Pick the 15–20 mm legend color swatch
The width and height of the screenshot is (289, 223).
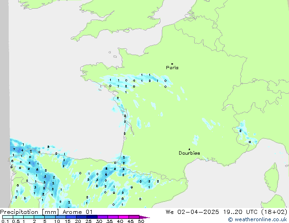coord(71,217)
